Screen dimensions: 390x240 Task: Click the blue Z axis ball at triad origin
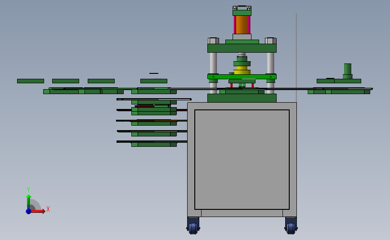tap(28, 211)
